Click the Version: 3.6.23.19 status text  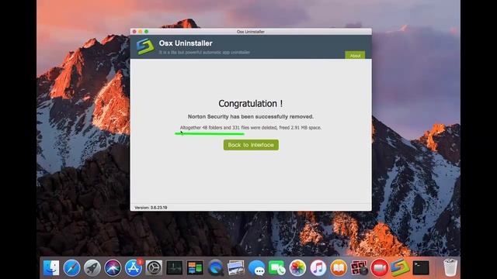click(151, 208)
